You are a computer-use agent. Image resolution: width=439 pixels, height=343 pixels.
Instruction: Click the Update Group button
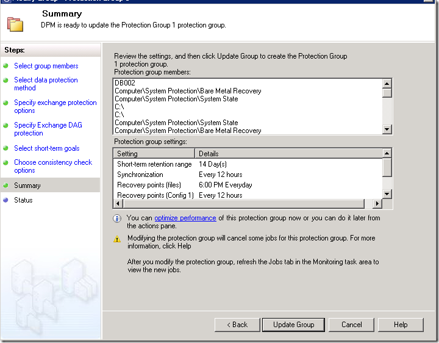point(293,325)
